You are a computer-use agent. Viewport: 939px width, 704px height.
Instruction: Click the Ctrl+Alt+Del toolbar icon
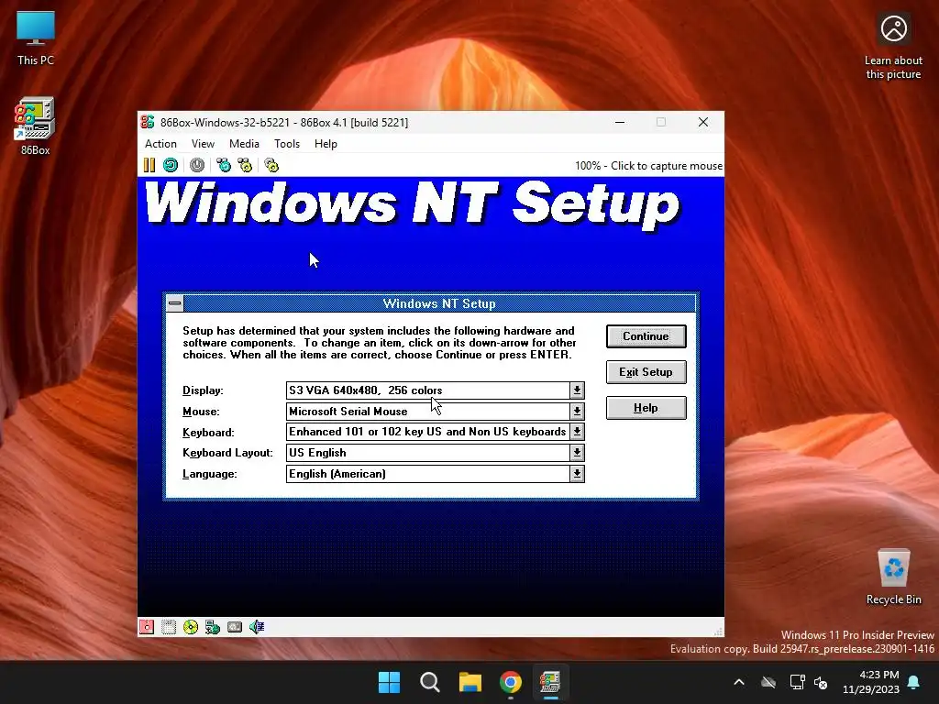click(224, 165)
